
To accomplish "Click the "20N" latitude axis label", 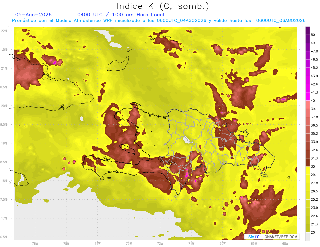I will 4,106.
